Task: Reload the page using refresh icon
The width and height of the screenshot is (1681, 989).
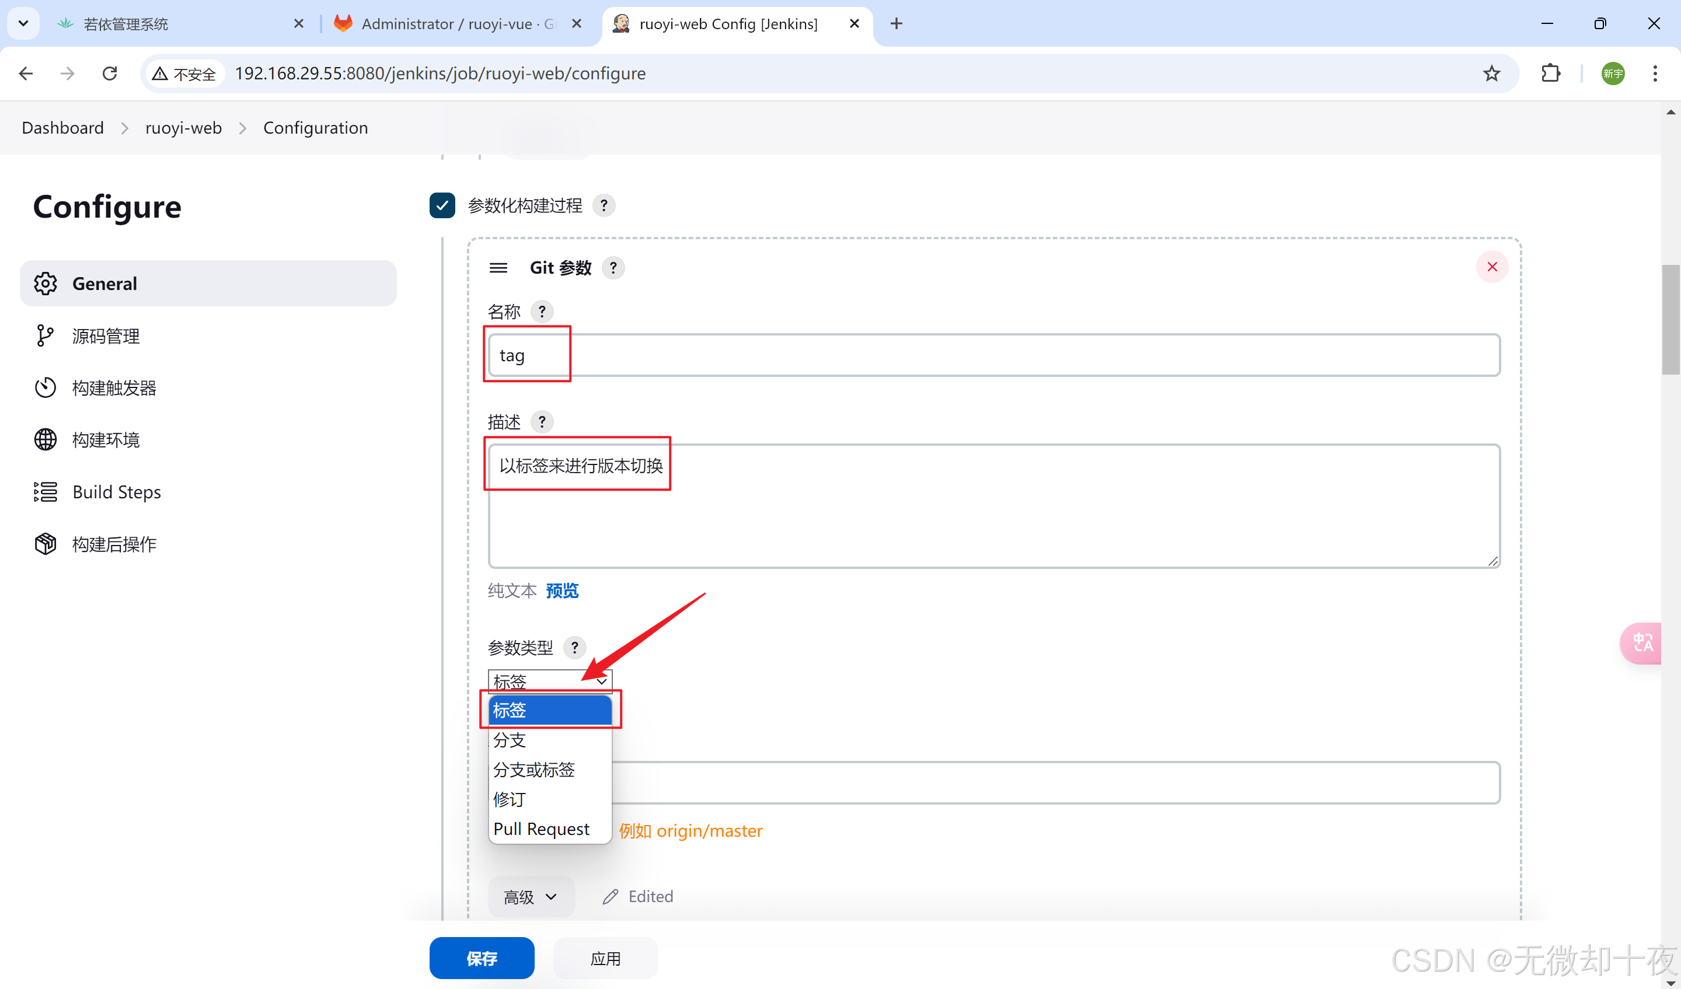Action: click(x=110, y=74)
